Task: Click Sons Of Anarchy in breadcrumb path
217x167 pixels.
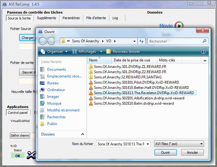Action: (86, 41)
